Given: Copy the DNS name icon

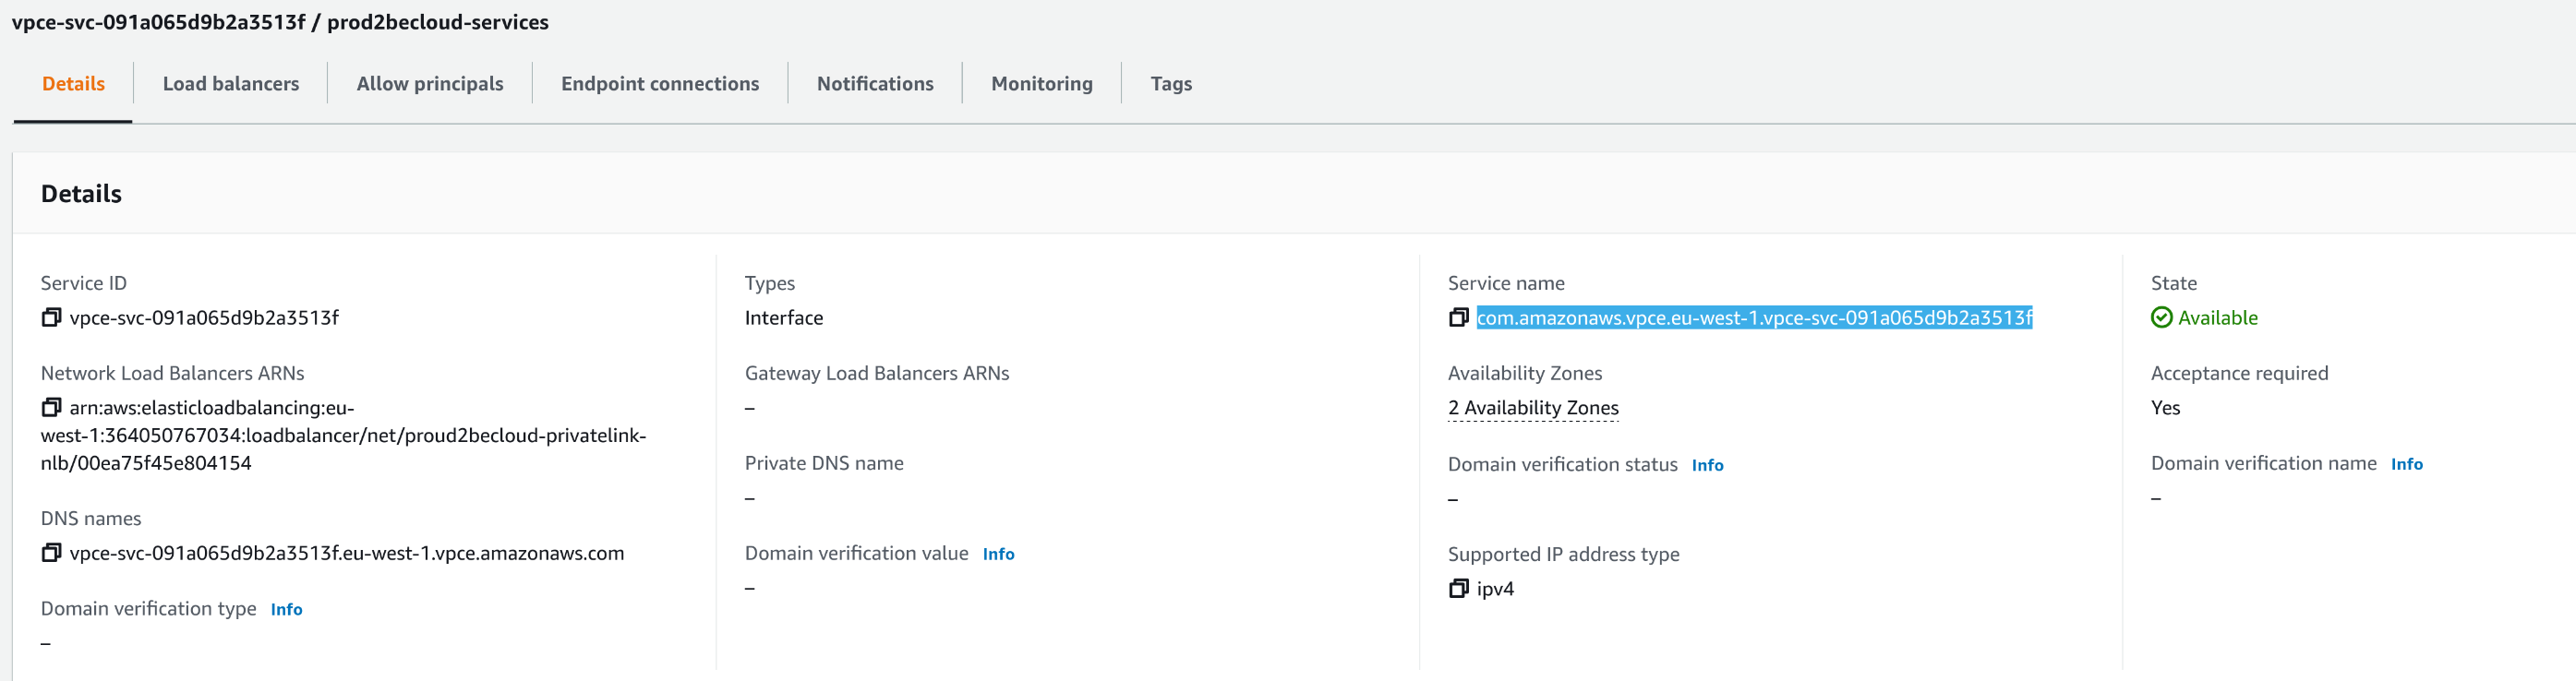Looking at the screenshot, I should pos(51,553).
